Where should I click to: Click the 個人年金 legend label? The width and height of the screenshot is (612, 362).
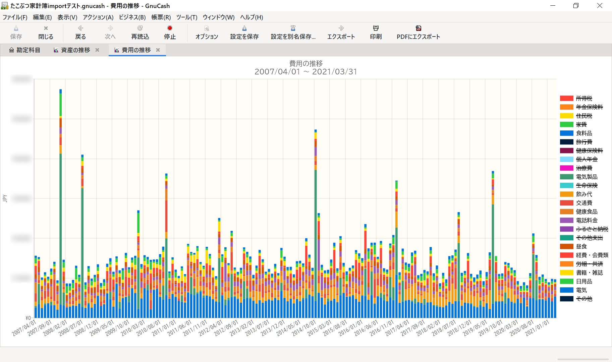tap(587, 159)
